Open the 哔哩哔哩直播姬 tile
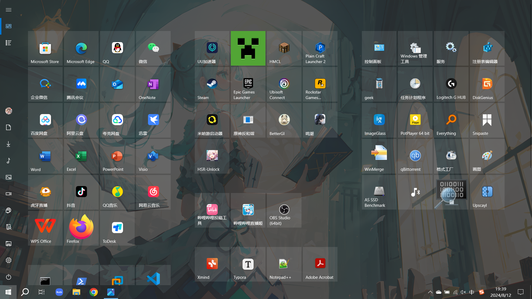This screenshot has width=532, height=299. (x=248, y=210)
